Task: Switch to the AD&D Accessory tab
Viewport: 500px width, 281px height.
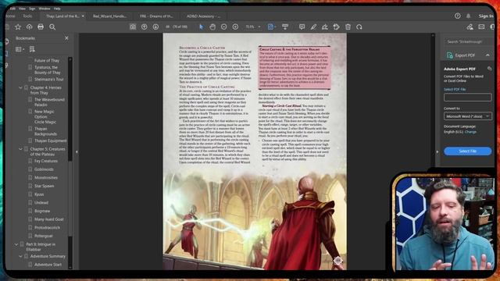Action: coord(203,16)
